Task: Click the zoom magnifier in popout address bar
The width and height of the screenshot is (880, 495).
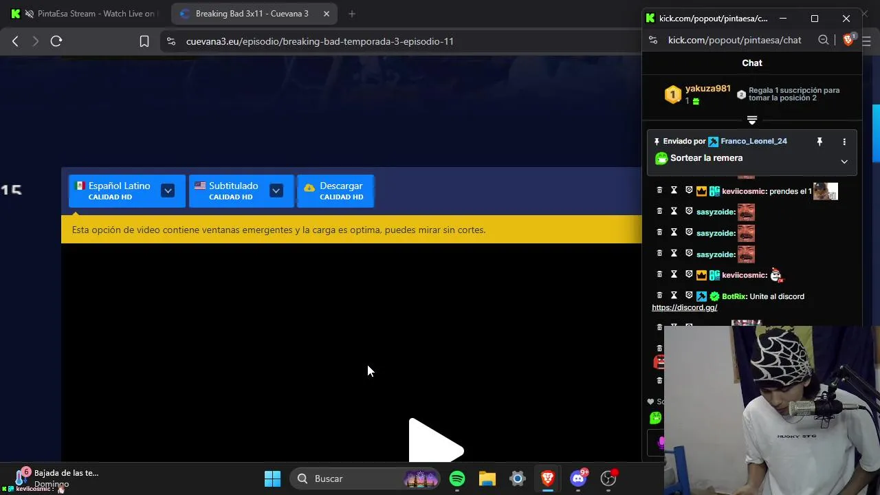Action: point(824,40)
